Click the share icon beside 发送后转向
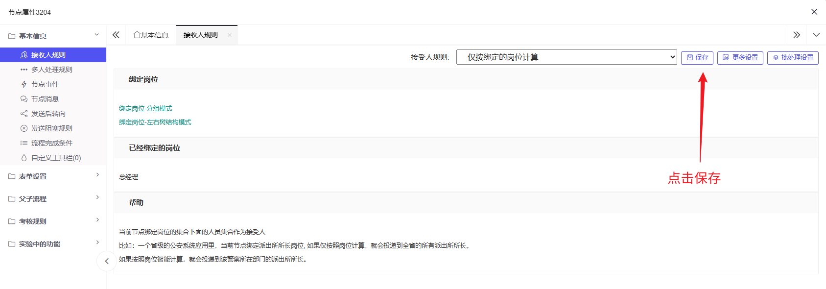The width and height of the screenshot is (826, 289). (24, 114)
